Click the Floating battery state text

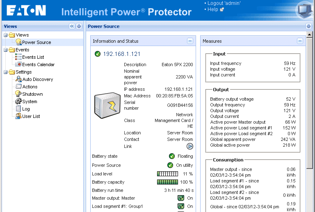click(x=185, y=156)
